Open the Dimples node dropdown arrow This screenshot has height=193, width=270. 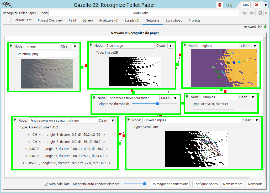pos(252,97)
